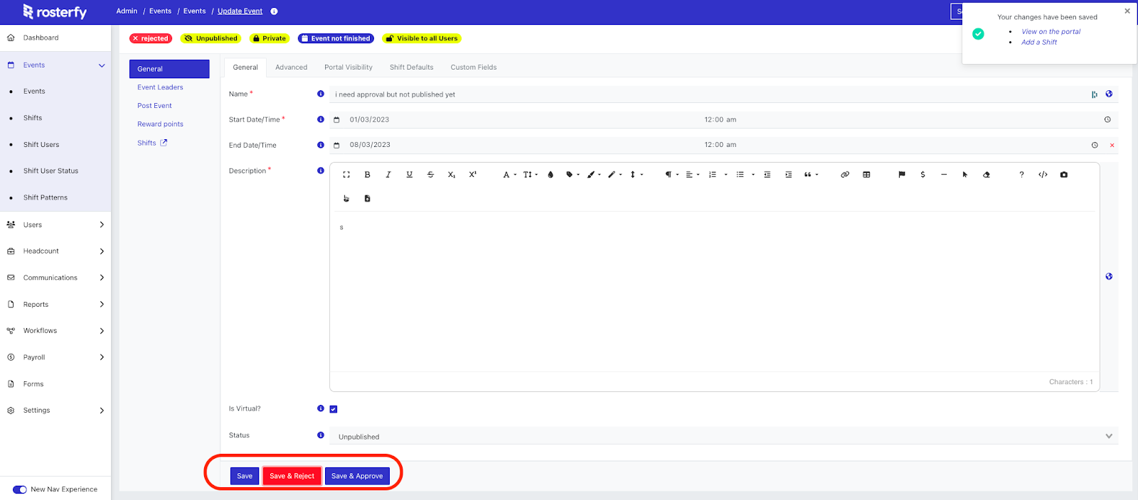
Task: Apply strikethrough formatting in description
Action: click(x=430, y=175)
